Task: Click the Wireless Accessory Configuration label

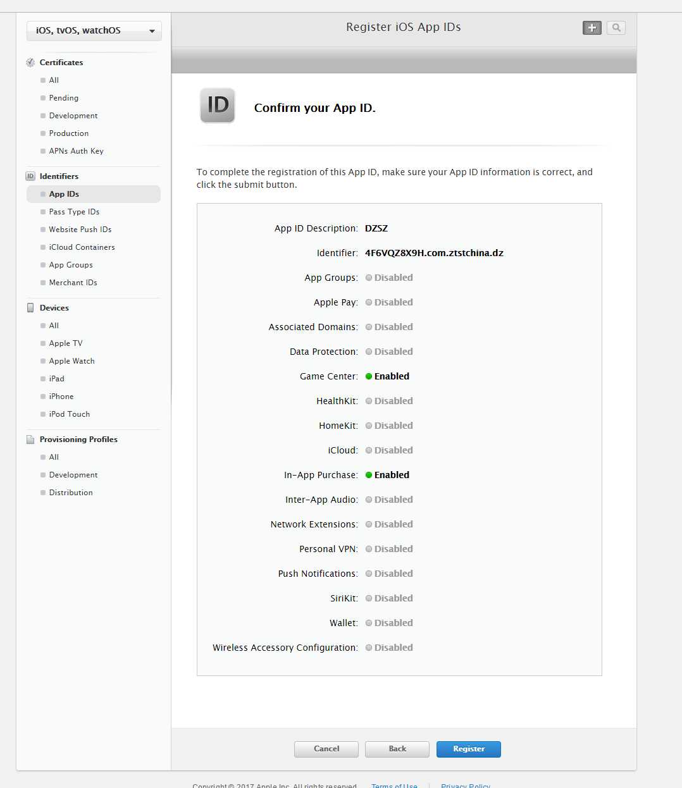Action: coord(285,648)
